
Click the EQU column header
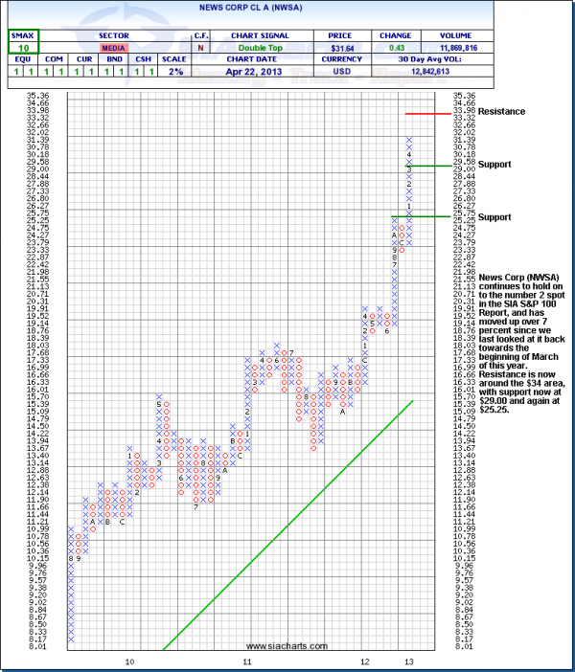(x=21, y=59)
